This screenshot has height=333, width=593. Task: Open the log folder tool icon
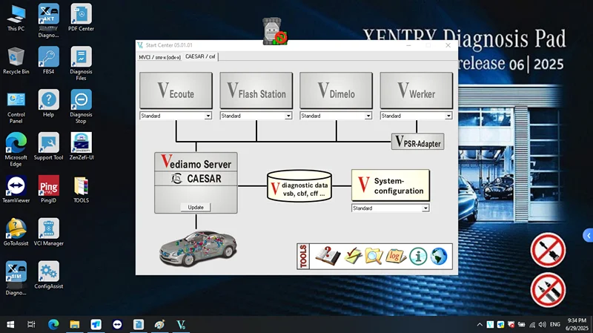(x=397, y=256)
